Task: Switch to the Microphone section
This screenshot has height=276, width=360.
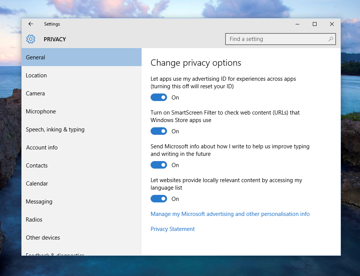Action: (40, 111)
